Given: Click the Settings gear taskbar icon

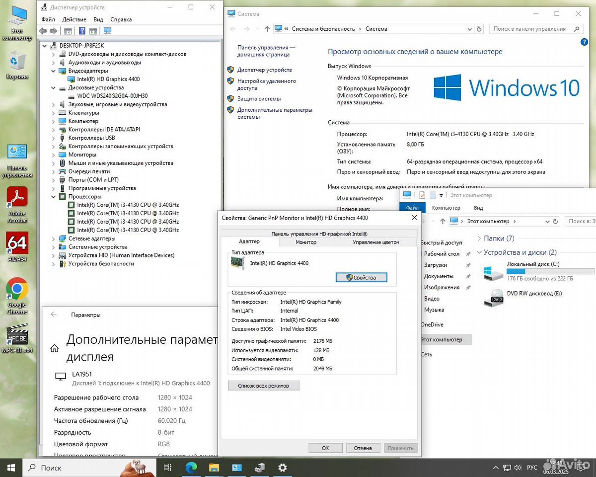Looking at the screenshot, I should 282,468.
